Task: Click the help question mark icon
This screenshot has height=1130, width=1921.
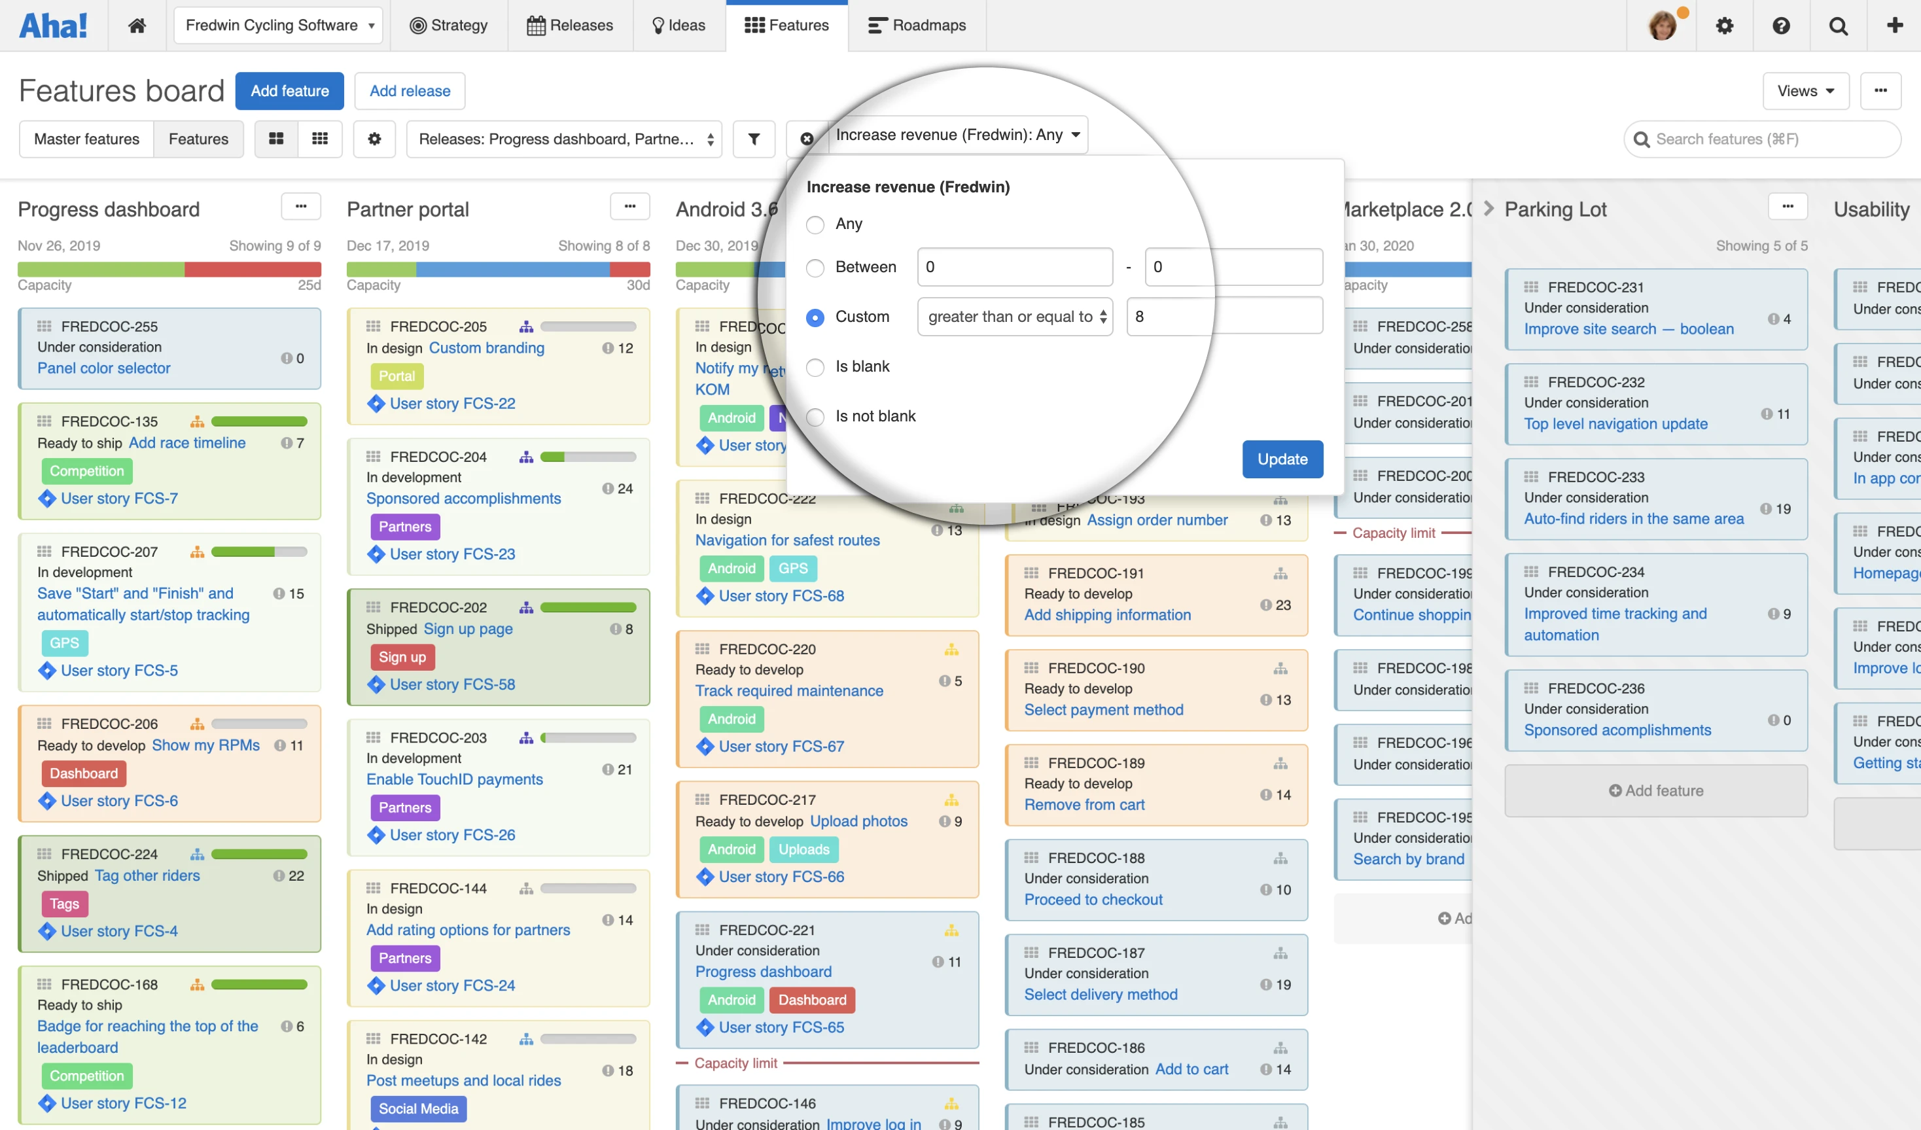Action: [x=1781, y=26]
